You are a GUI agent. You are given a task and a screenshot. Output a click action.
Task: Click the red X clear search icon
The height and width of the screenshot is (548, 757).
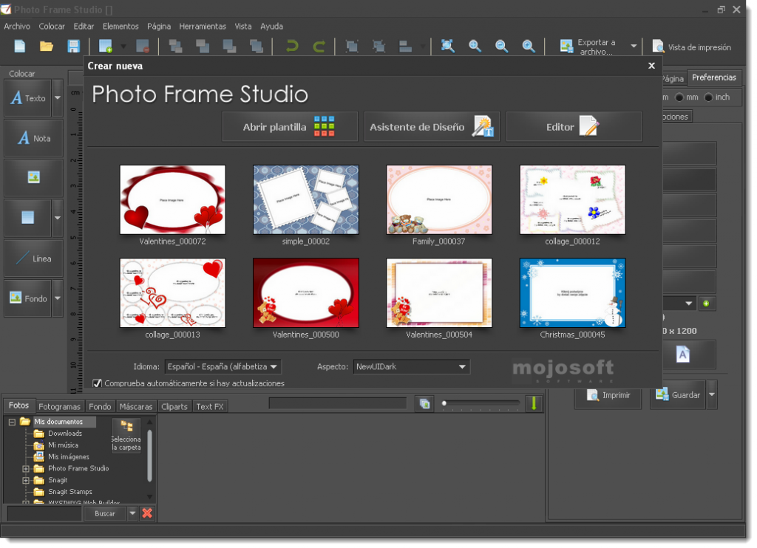[x=147, y=513]
